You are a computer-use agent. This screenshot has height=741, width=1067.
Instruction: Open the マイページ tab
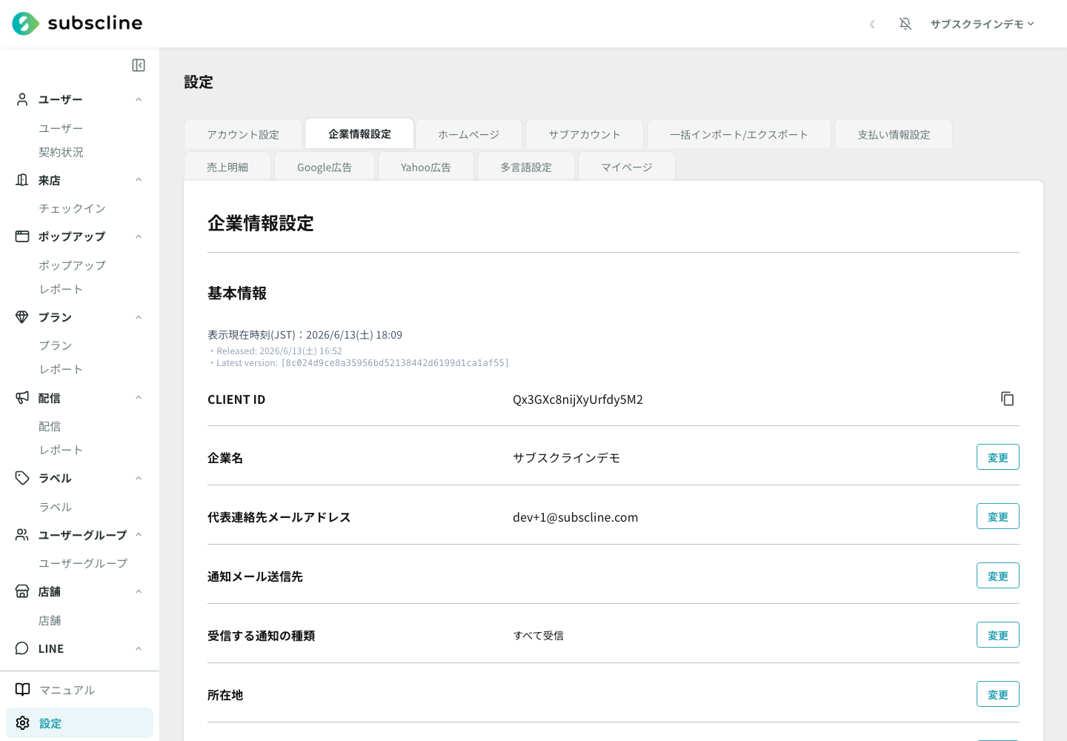[627, 167]
